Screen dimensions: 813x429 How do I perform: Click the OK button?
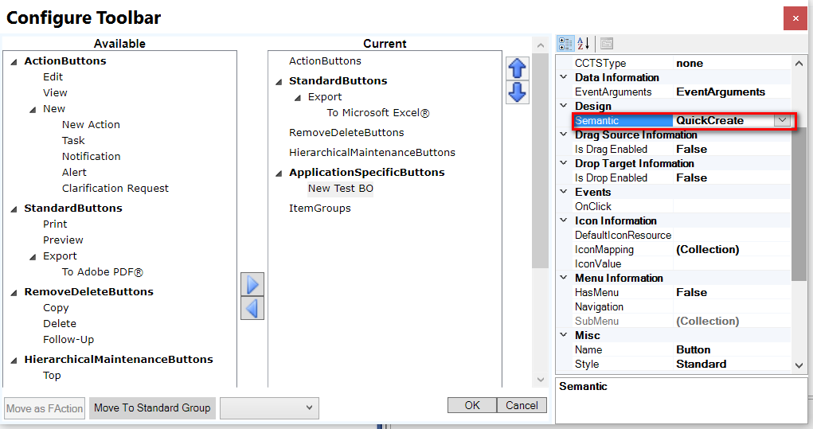pyautogui.click(x=472, y=405)
